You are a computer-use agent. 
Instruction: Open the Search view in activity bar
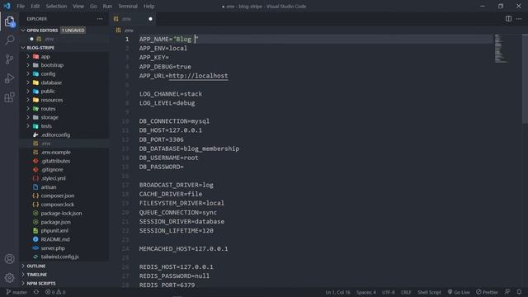[x=9, y=40]
